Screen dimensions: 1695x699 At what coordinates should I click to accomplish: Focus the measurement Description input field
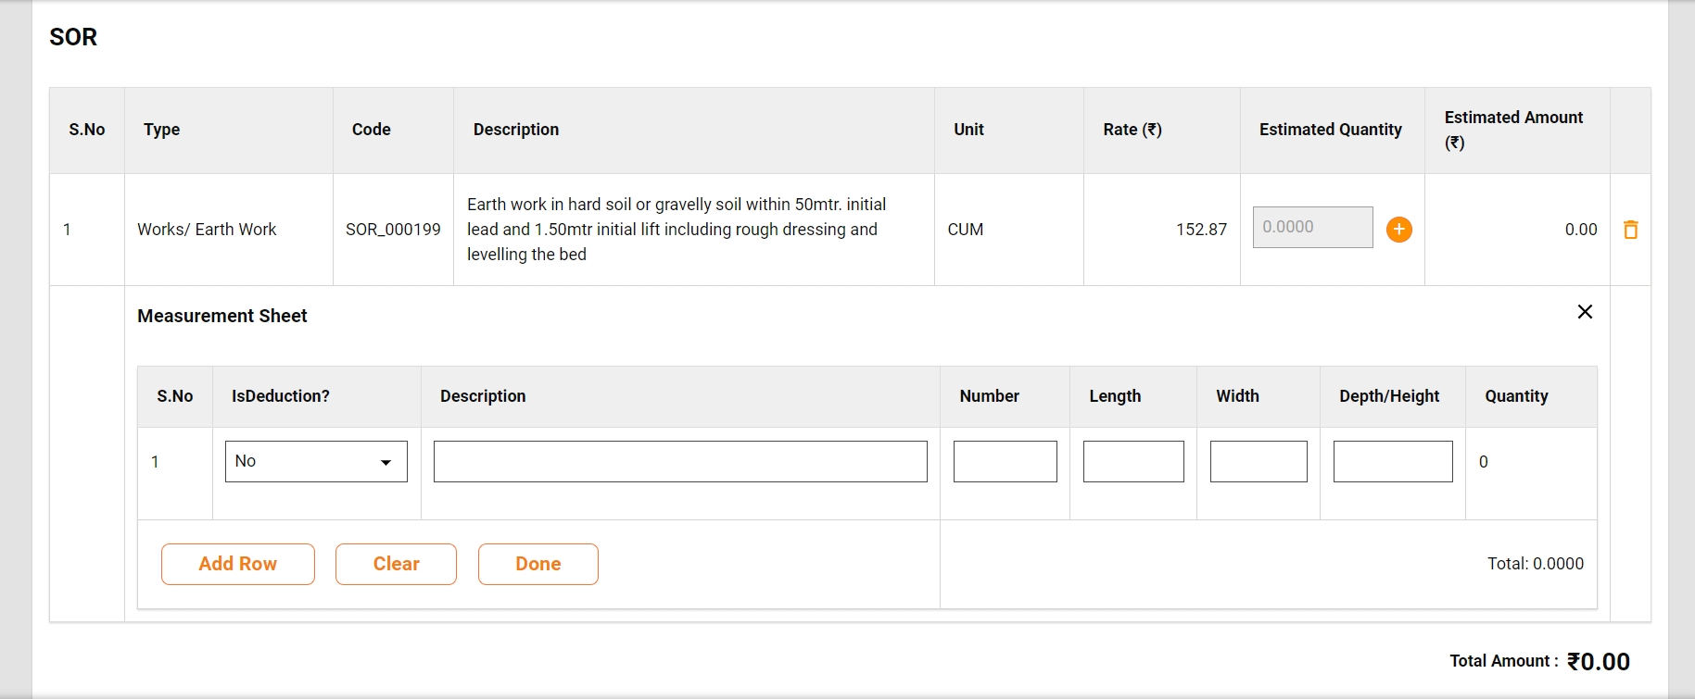pos(680,461)
